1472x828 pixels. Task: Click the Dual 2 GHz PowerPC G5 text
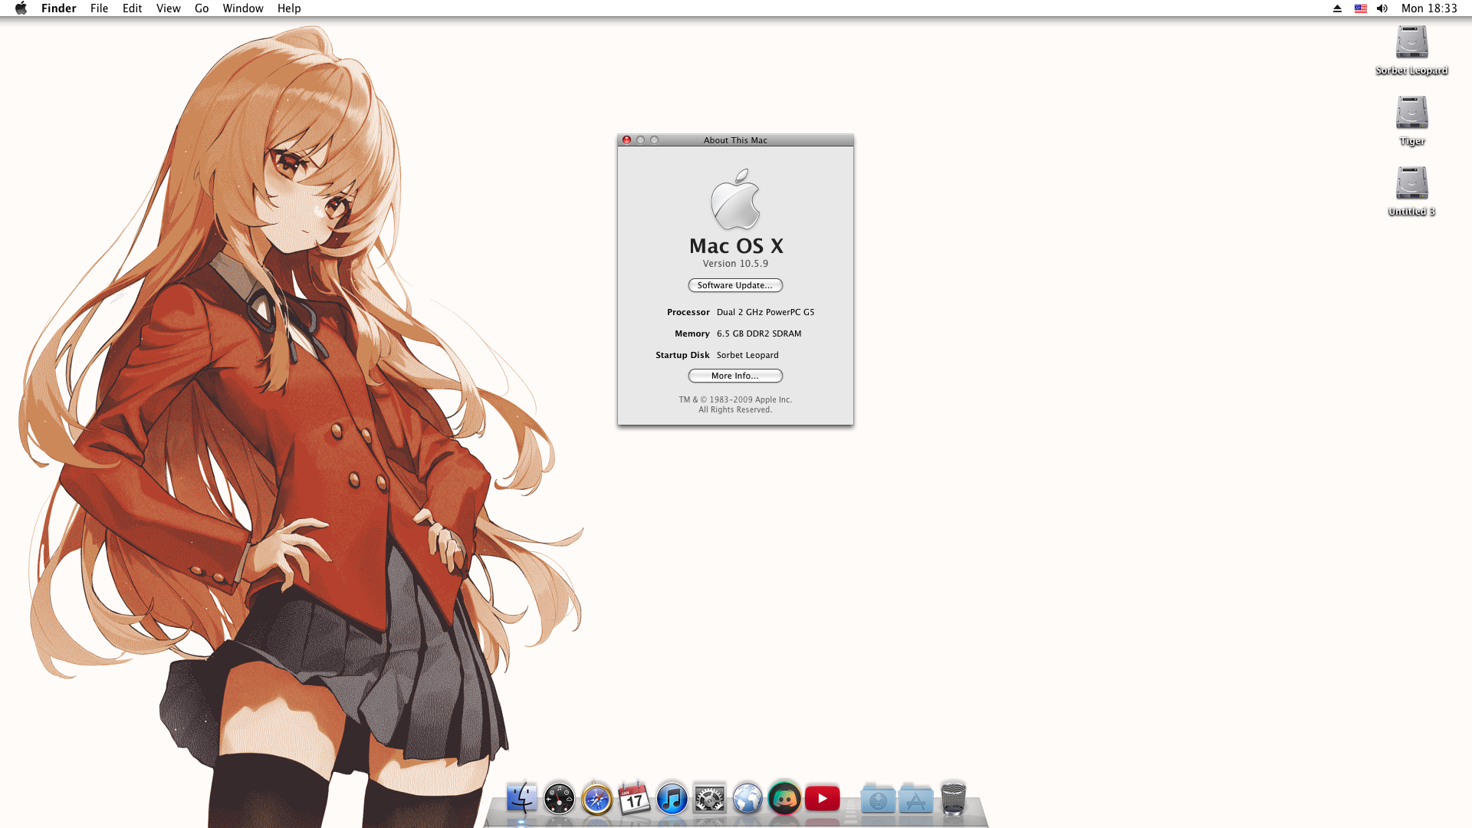765,312
